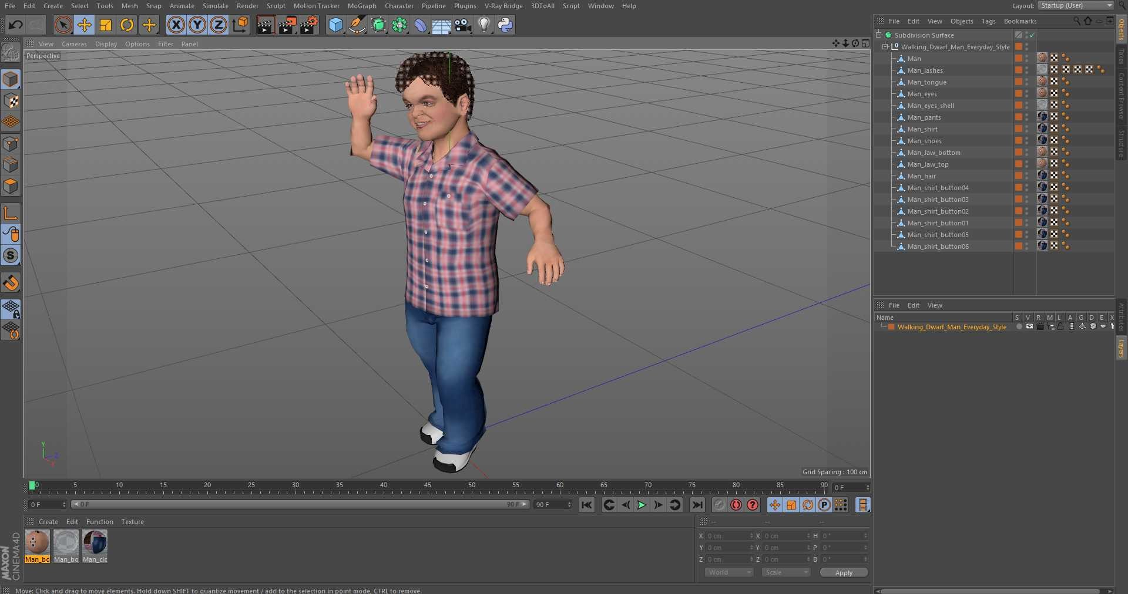Select the Rotate tool icon
Screen dimensions: 1128x594
127,25
